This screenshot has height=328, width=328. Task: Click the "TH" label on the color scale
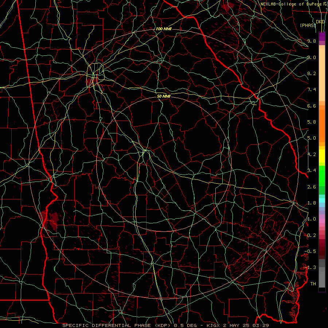[313, 284]
